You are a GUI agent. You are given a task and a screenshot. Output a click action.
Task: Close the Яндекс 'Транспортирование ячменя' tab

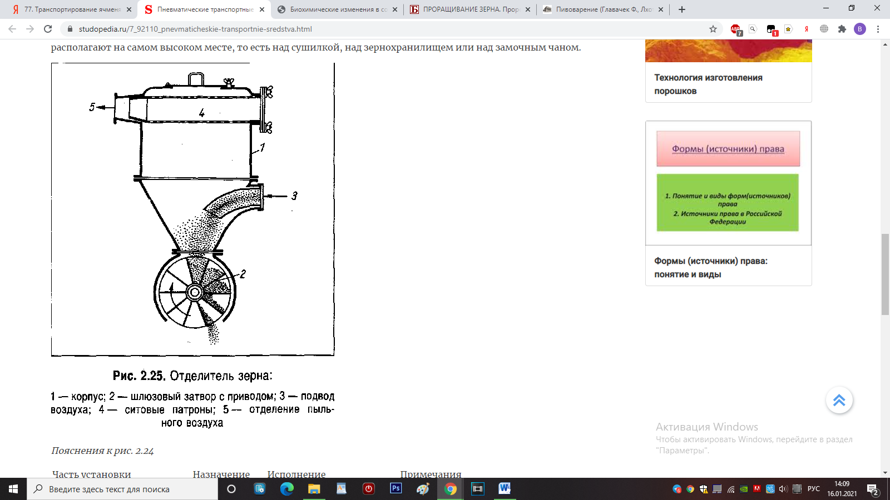click(x=128, y=9)
